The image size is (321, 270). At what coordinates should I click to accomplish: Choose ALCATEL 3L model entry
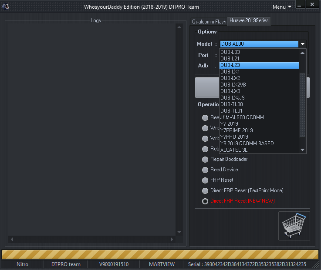[x=259, y=150]
